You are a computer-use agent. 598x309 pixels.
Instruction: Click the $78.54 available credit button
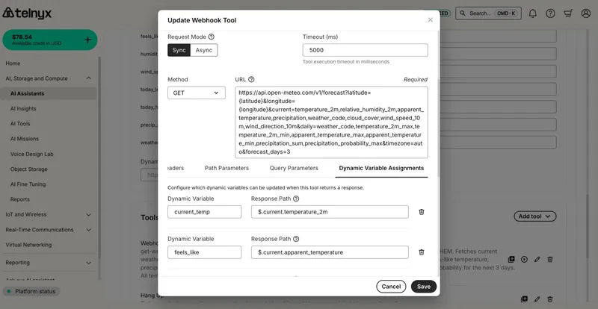click(x=50, y=40)
